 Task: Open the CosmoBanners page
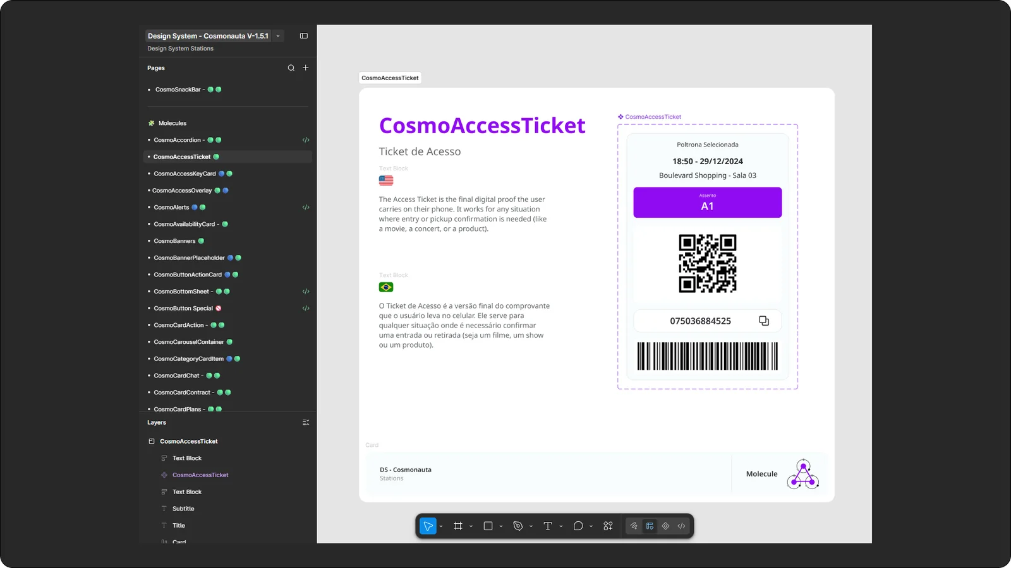[227, 241]
